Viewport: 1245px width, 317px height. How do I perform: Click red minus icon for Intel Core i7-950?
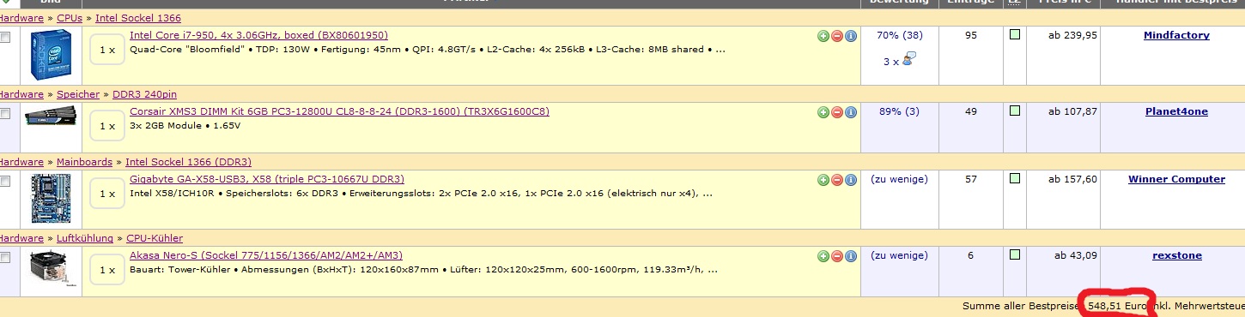point(837,36)
